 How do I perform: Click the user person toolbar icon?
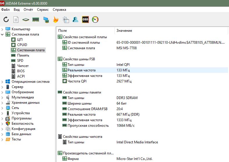75,20
